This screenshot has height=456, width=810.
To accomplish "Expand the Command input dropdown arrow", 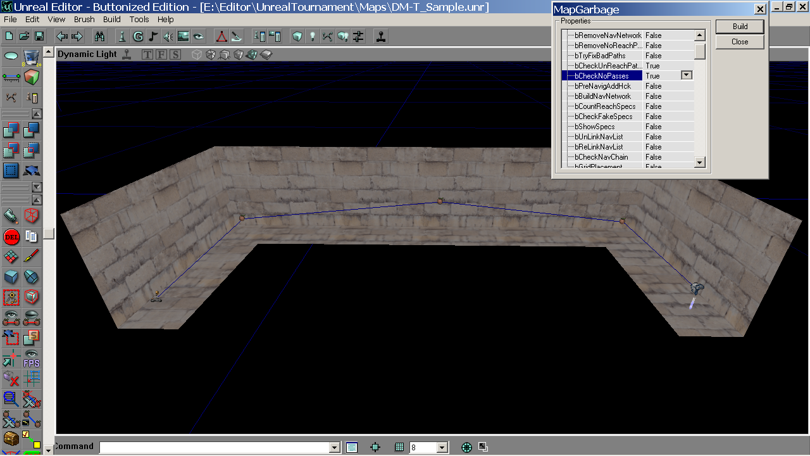I will 335,448.
